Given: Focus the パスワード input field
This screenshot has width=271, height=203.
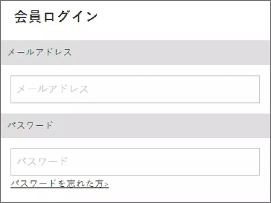Looking at the screenshot, I should tap(135, 162).
